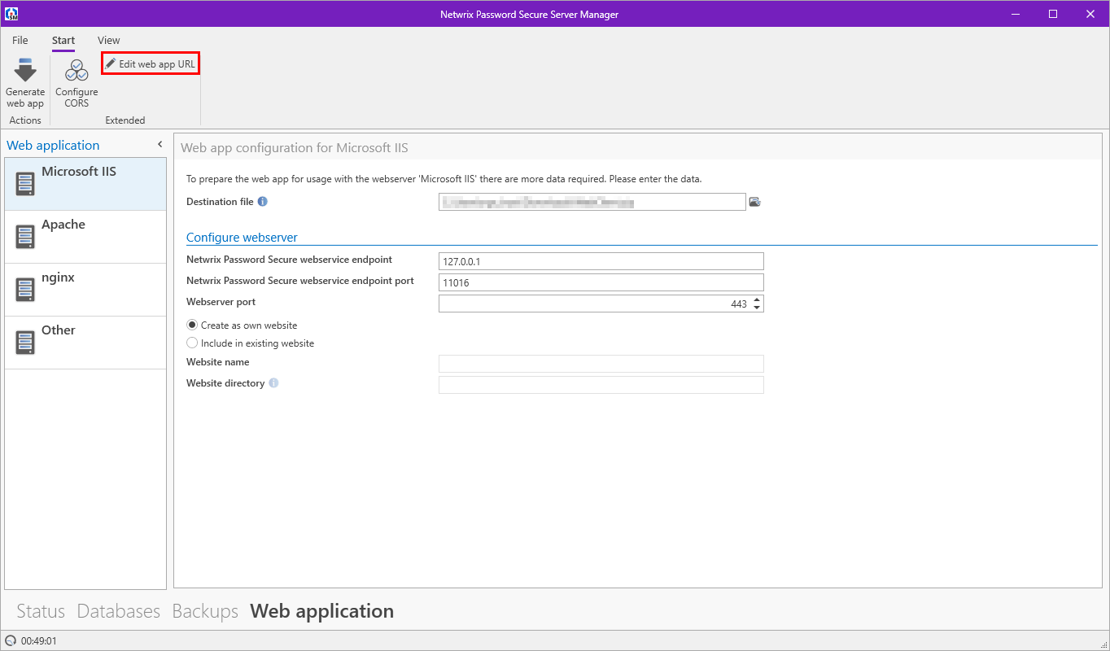
Task: Click the Website directory input field
Action: click(601, 385)
